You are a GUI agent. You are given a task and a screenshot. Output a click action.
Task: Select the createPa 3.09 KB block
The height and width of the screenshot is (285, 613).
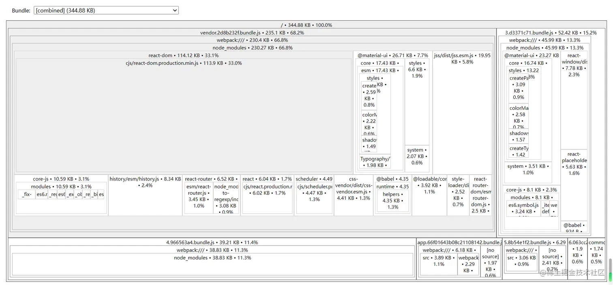(x=519, y=88)
